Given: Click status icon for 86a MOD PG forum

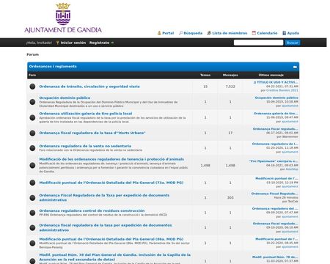Looking at the screenshot, I should 32,243.
